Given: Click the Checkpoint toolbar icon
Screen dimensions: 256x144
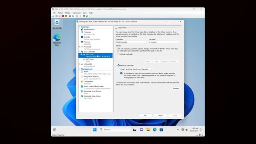Looking at the screenshot, I should click(77, 16).
